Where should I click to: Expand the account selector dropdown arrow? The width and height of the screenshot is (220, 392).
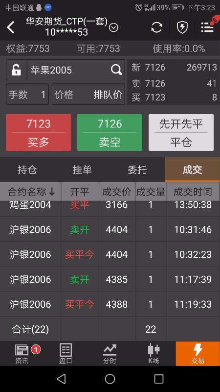click(114, 28)
